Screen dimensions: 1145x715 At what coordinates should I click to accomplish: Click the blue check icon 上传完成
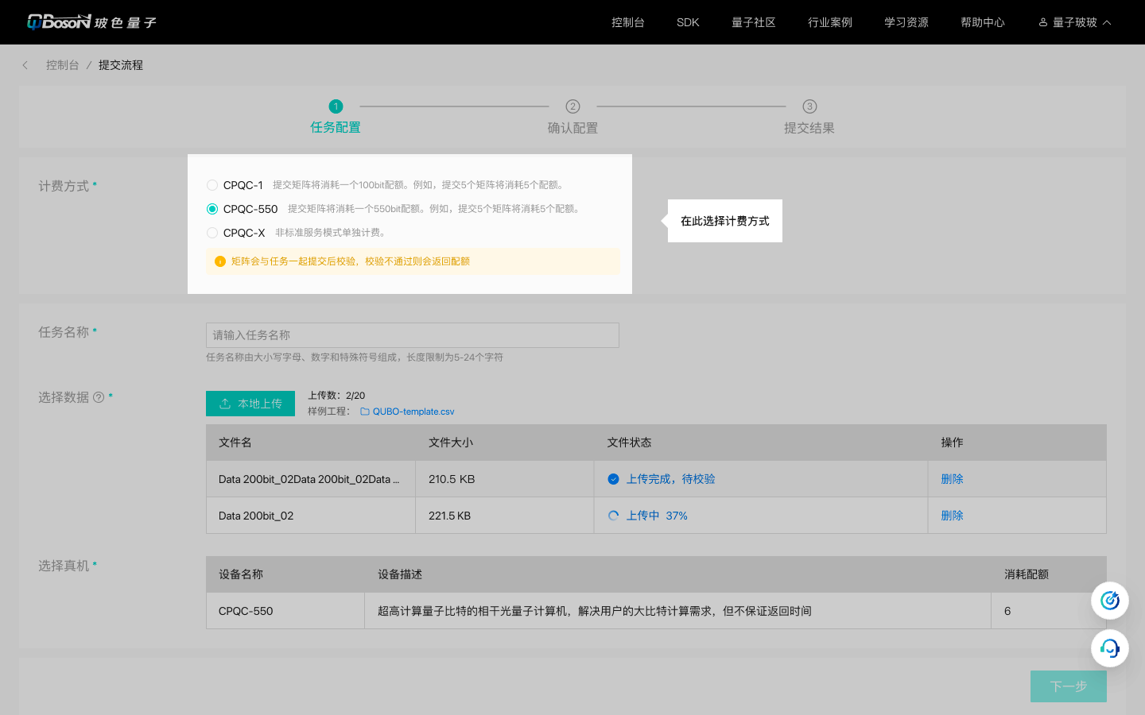coord(613,479)
